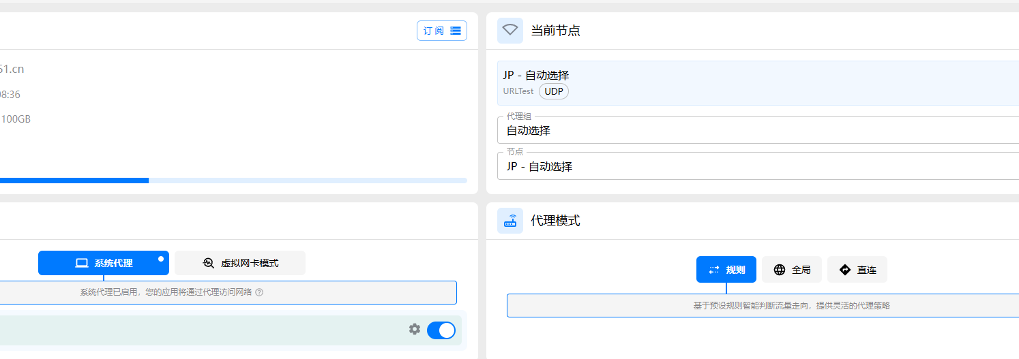Click the laptop icon on 系统代理

(x=82, y=263)
